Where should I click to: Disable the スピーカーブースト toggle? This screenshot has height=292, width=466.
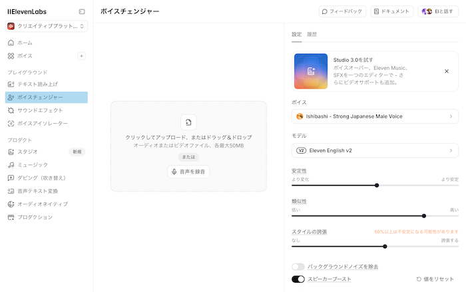point(298,279)
